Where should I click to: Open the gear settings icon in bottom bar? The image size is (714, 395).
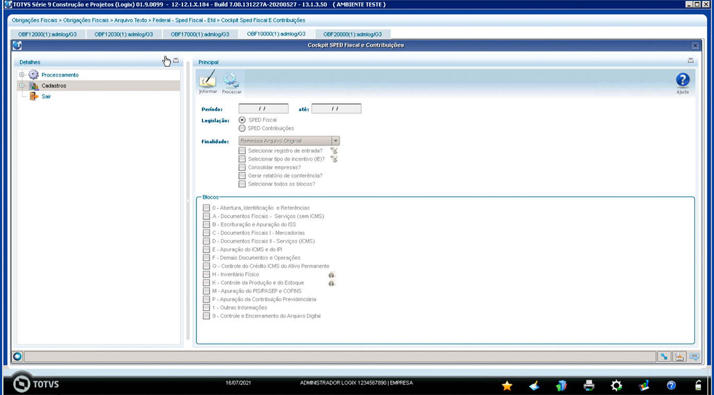[x=616, y=386]
